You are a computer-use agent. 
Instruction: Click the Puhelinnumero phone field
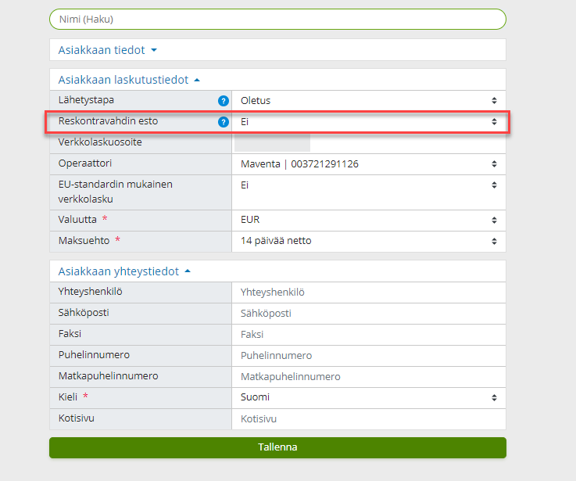(368, 356)
